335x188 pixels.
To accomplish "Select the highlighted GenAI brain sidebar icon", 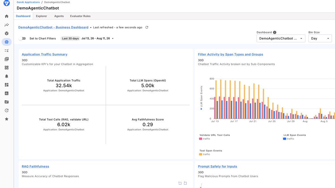I will tap(7, 42).
